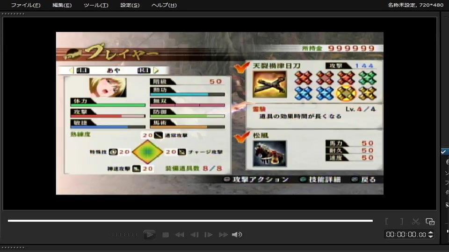The width and height of the screenshot is (449, 252).
Task: Step forward one frame
Action: click(208, 235)
